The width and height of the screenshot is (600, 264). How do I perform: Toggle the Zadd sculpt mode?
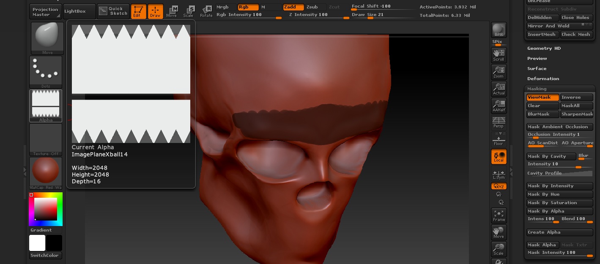293,7
